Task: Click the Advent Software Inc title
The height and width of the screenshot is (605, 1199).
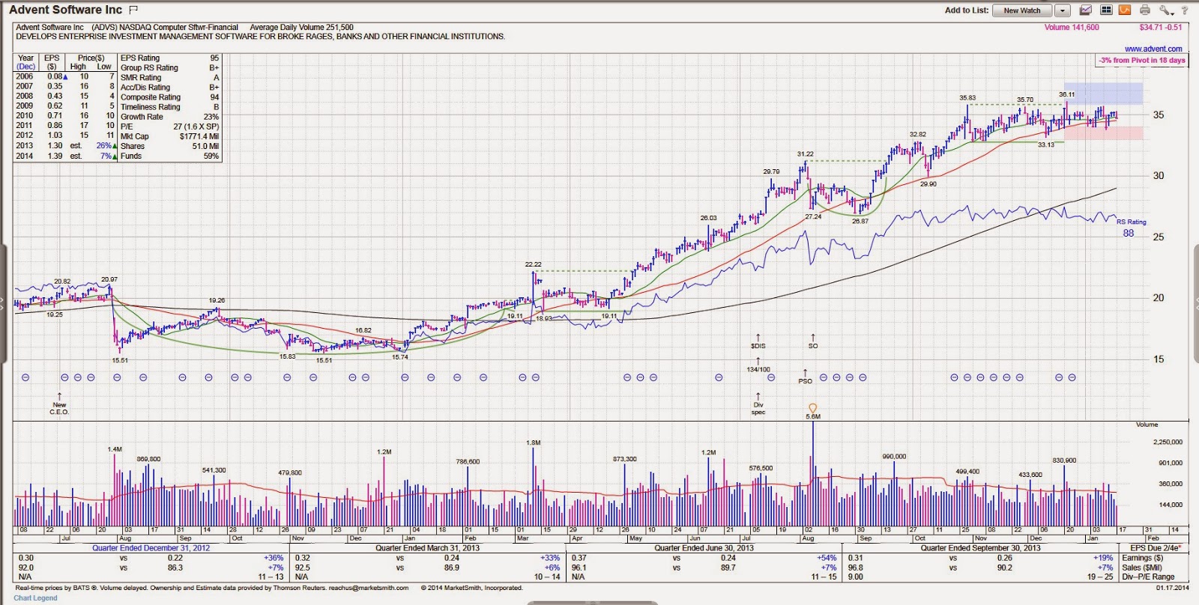Action: coord(65,10)
